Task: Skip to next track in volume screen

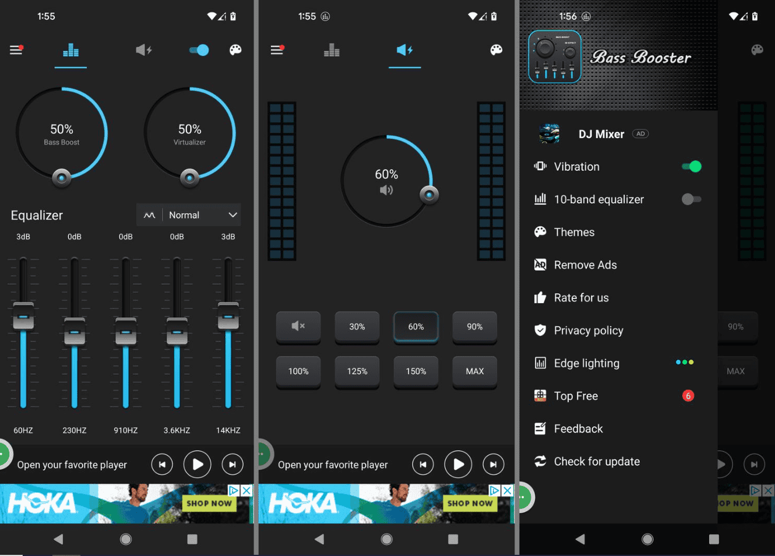Action: (x=494, y=464)
